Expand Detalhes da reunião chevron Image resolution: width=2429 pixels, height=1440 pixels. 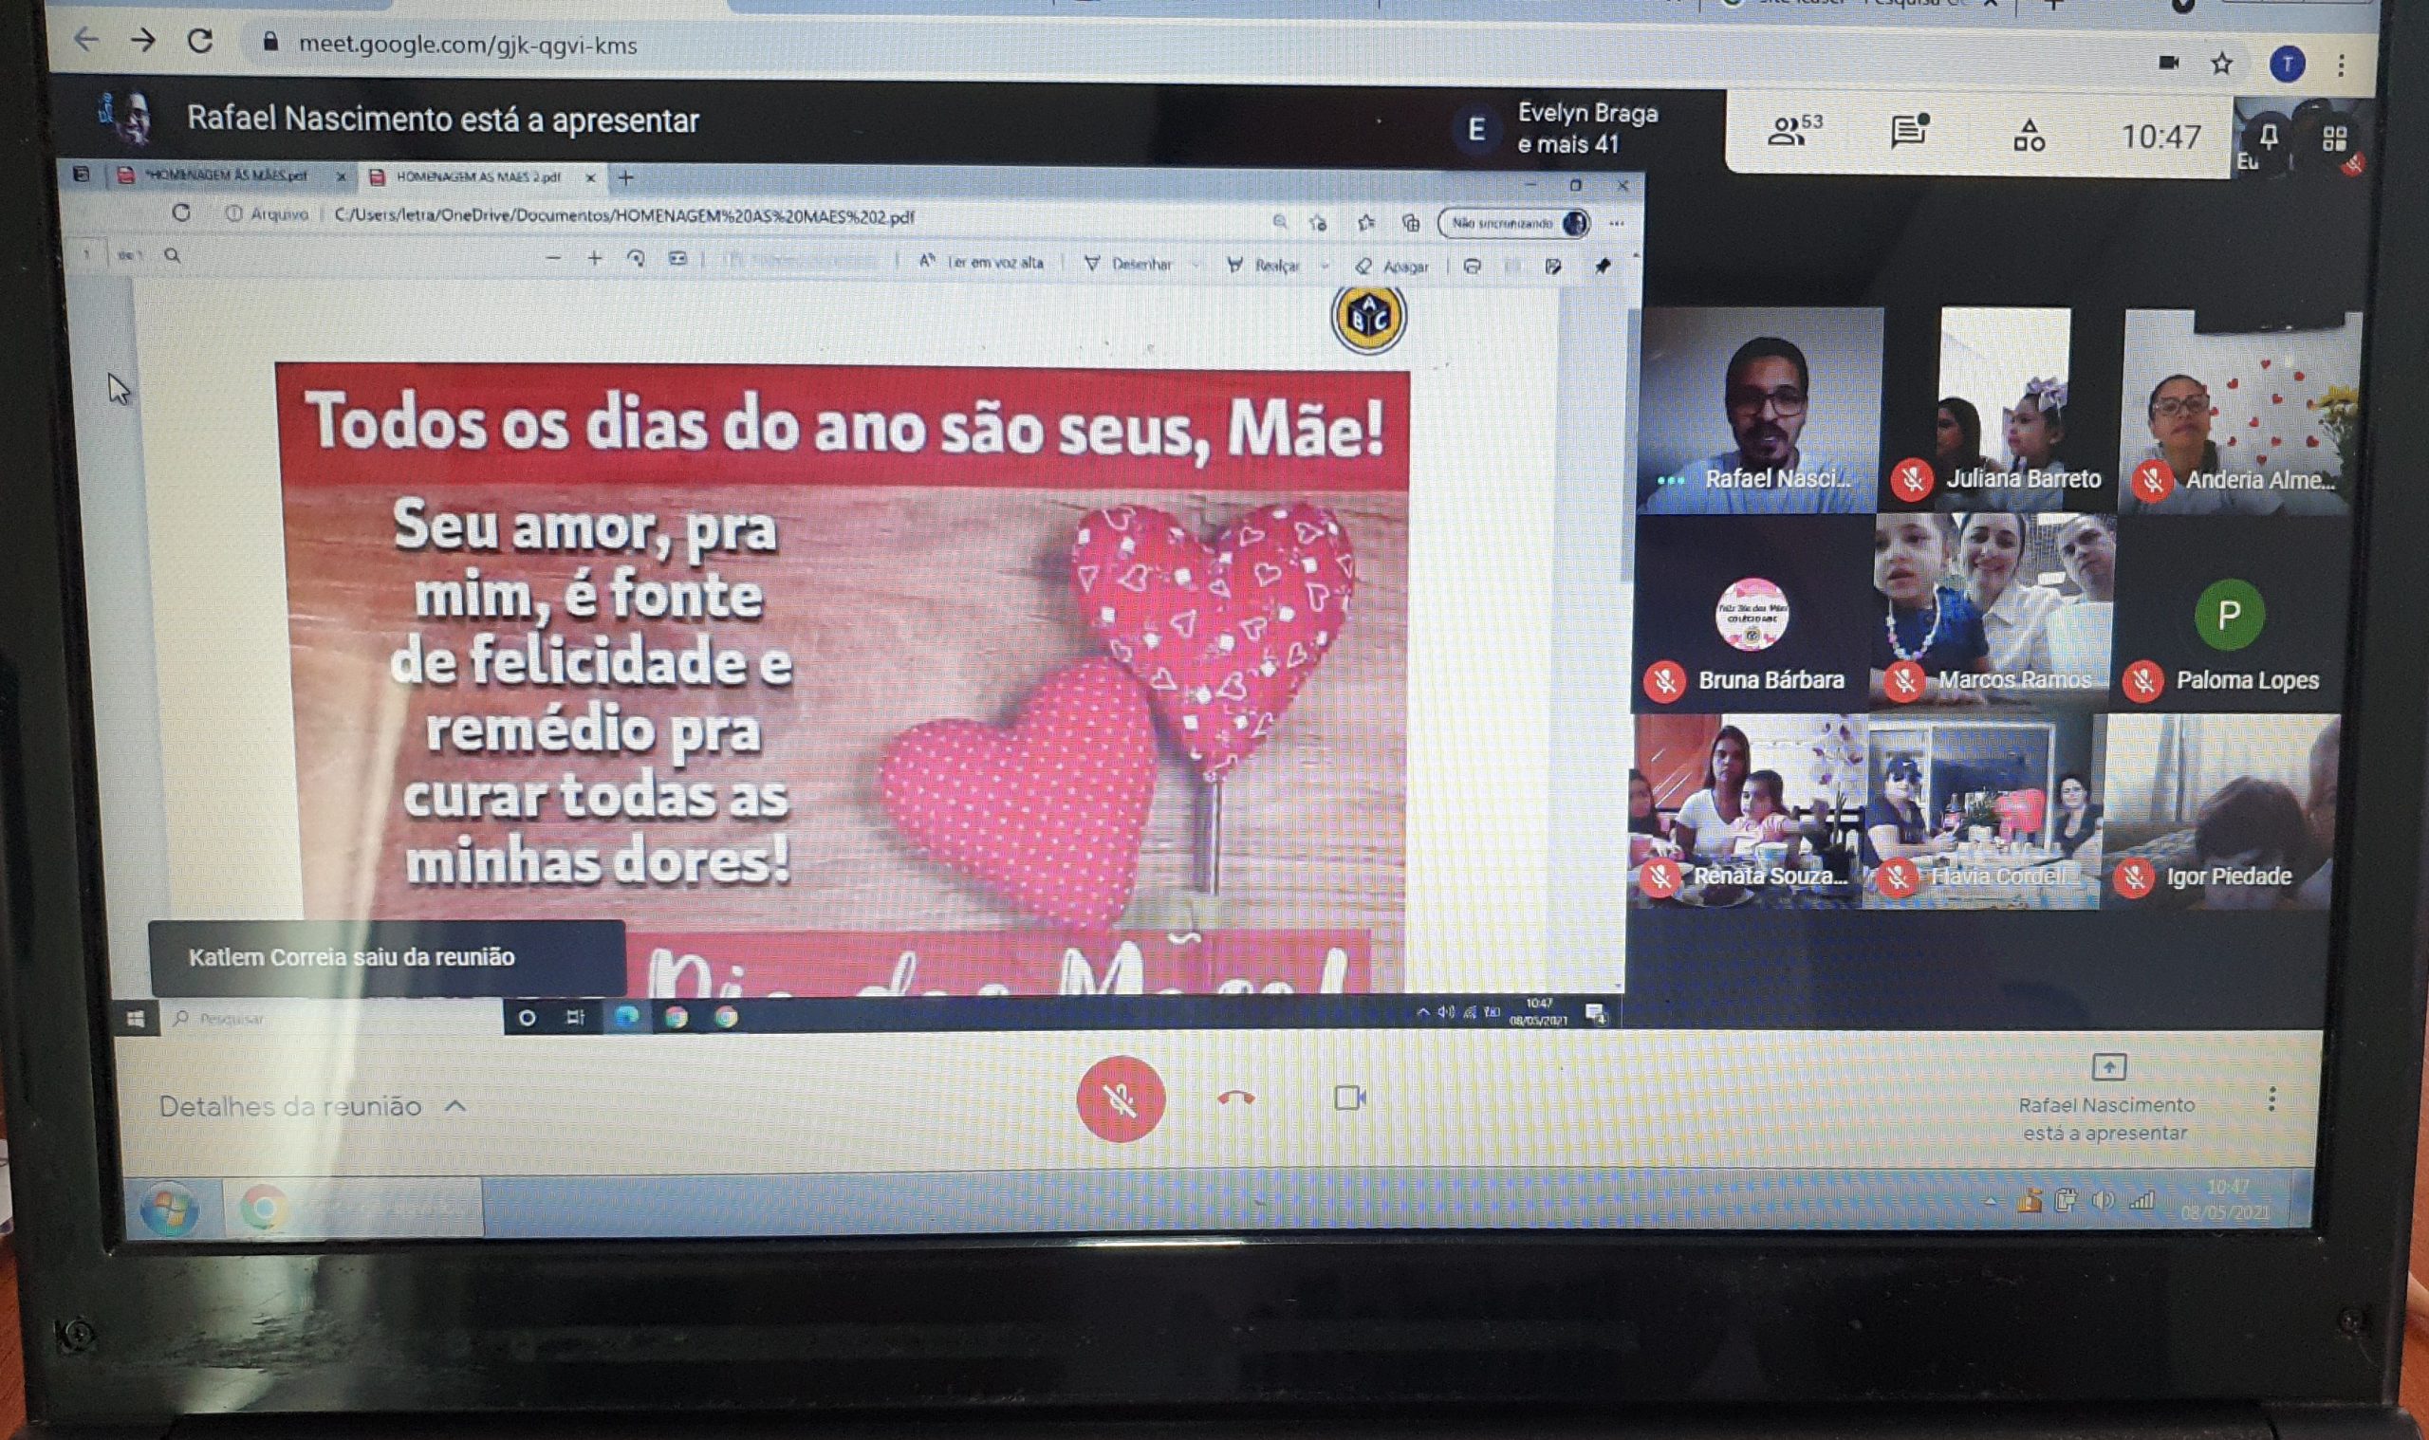click(x=455, y=1106)
